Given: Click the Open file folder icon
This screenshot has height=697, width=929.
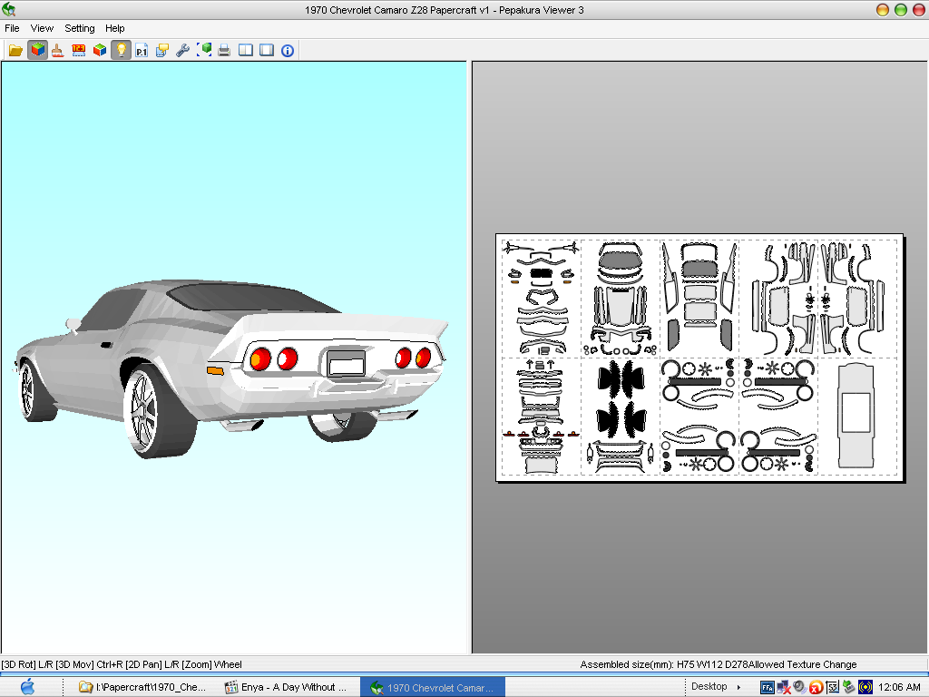Looking at the screenshot, I should click(15, 51).
